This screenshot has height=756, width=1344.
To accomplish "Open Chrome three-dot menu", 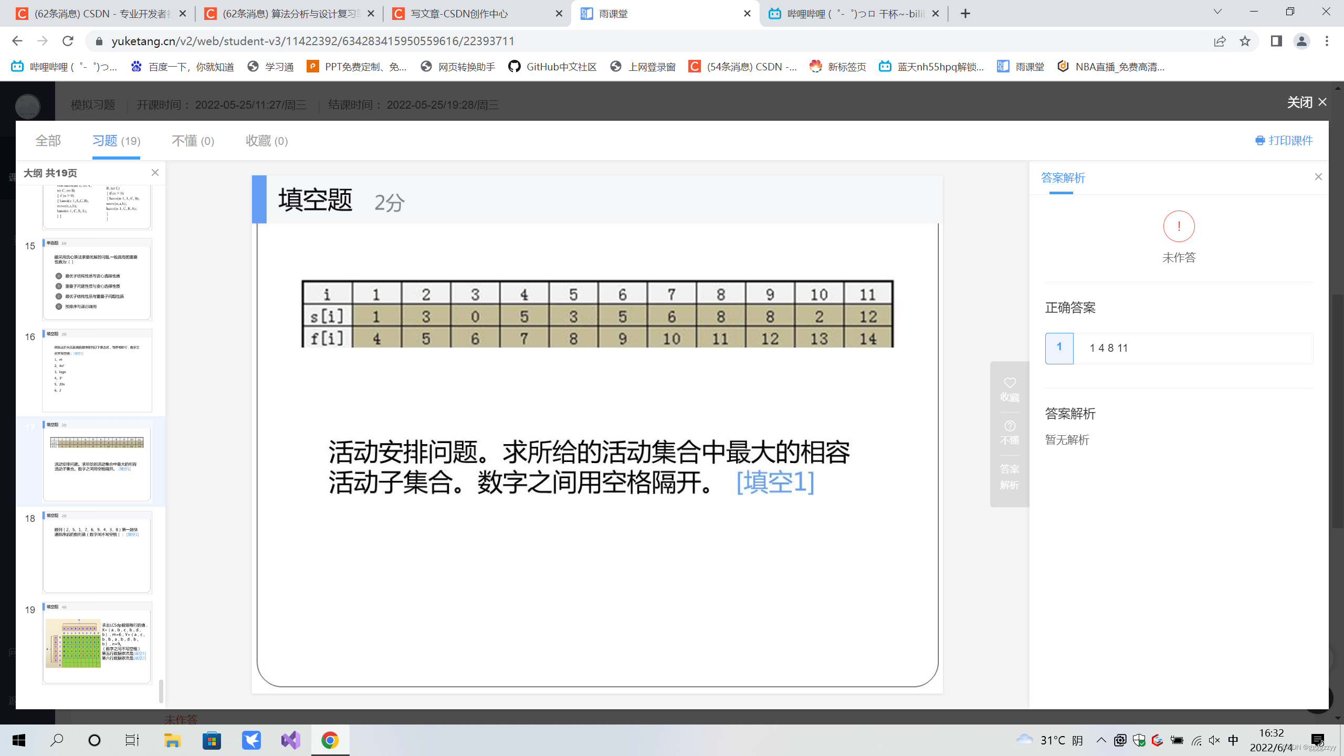I will coord(1327,41).
